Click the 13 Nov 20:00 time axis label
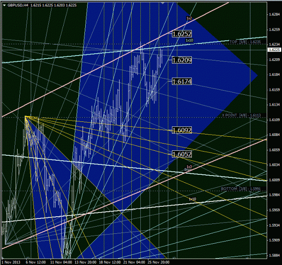This screenshot has width=282, height=265. pyautogui.click(x=85, y=262)
